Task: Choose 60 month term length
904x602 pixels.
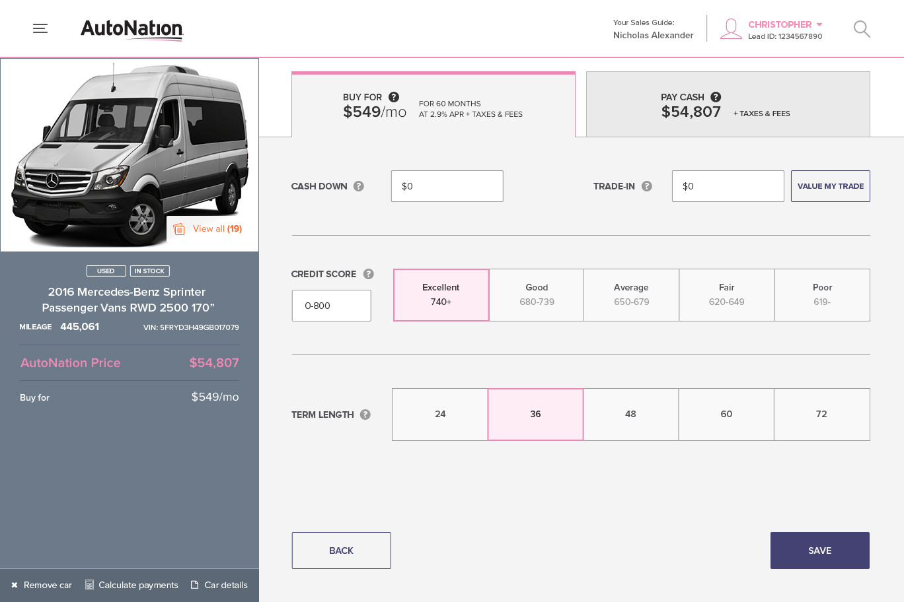Action: coord(726,415)
